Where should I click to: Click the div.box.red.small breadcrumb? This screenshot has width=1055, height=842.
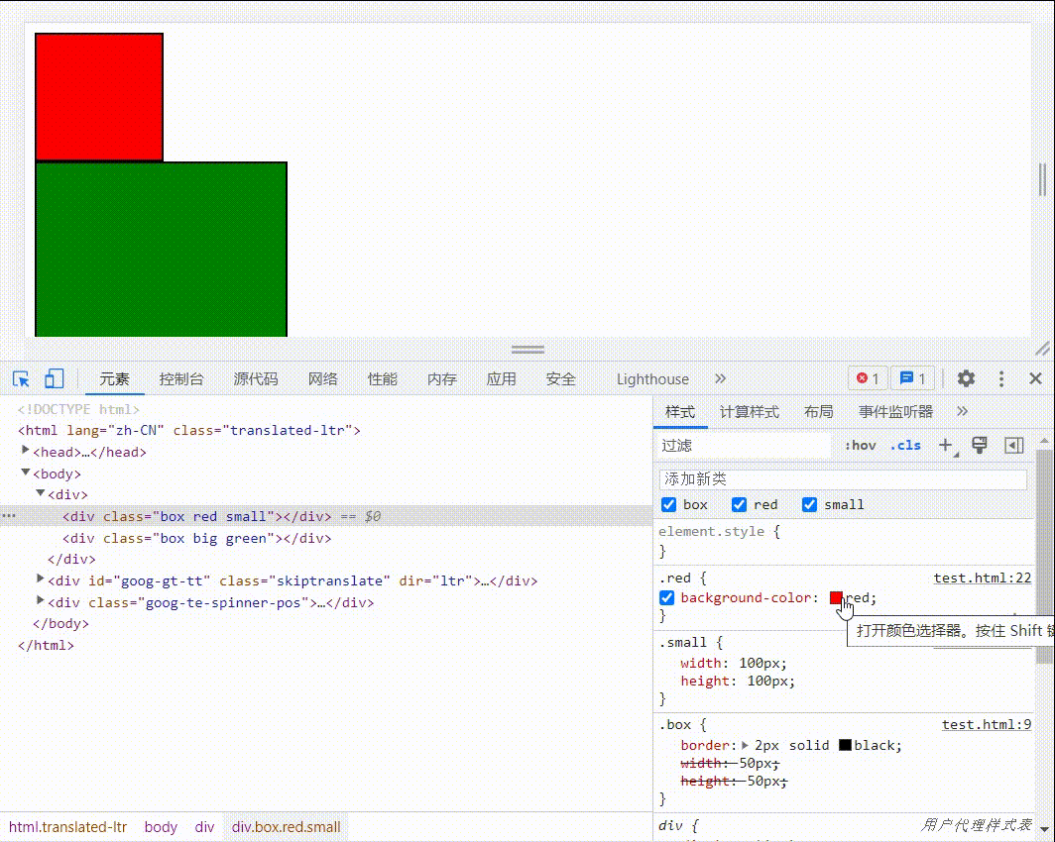click(286, 826)
